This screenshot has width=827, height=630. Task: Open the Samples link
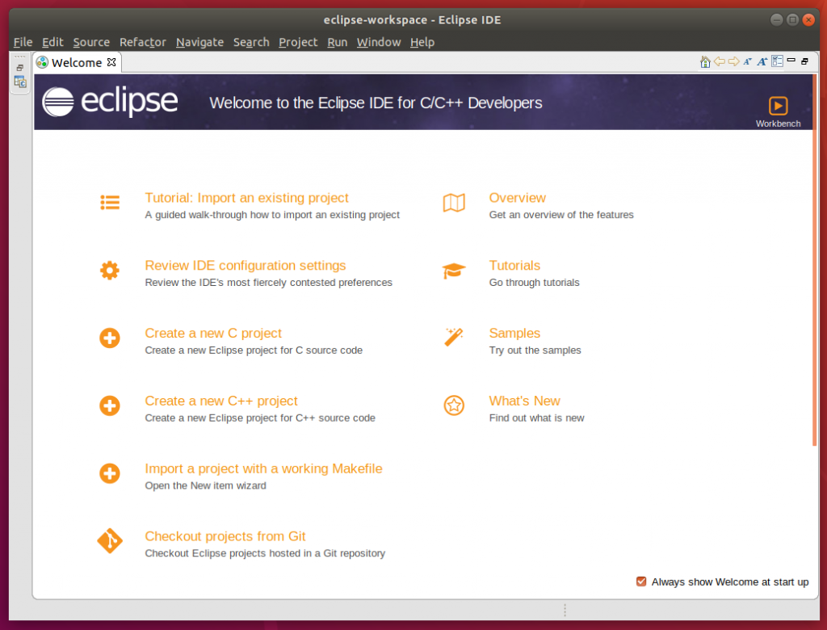pyautogui.click(x=514, y=334)
